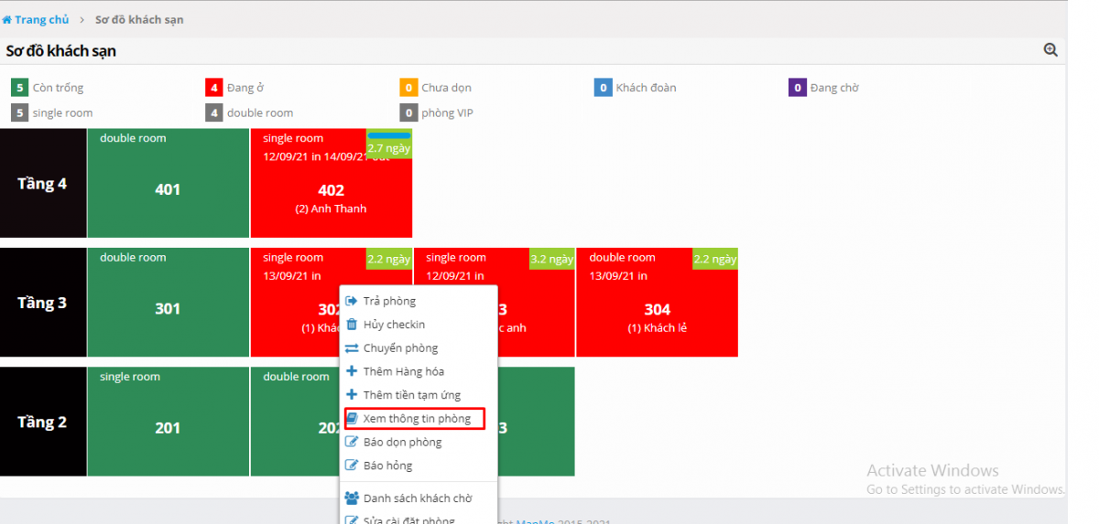Click the green Còn trống count badge
Viewport: 1099px width, 524px height.
coord(19,88)
